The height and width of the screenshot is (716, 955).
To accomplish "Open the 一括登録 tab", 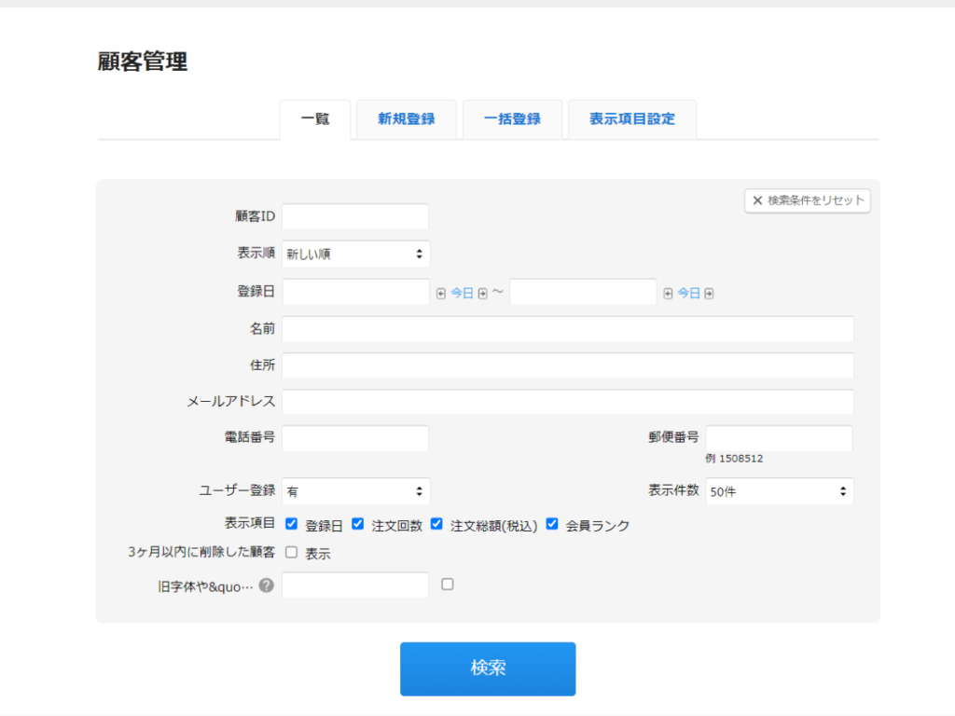I will pyautogui.click(x=512, y=119).
